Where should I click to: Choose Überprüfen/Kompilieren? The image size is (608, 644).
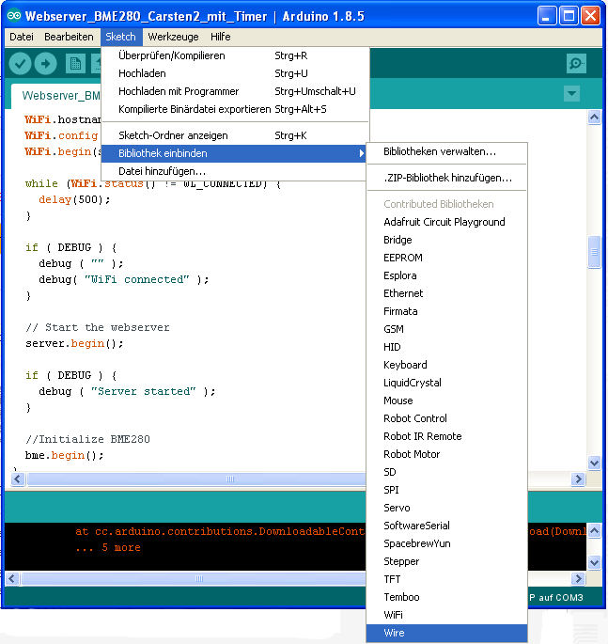click(235, 55)
